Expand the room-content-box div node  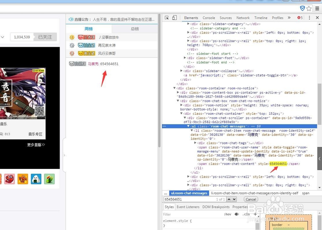(178, 93)
